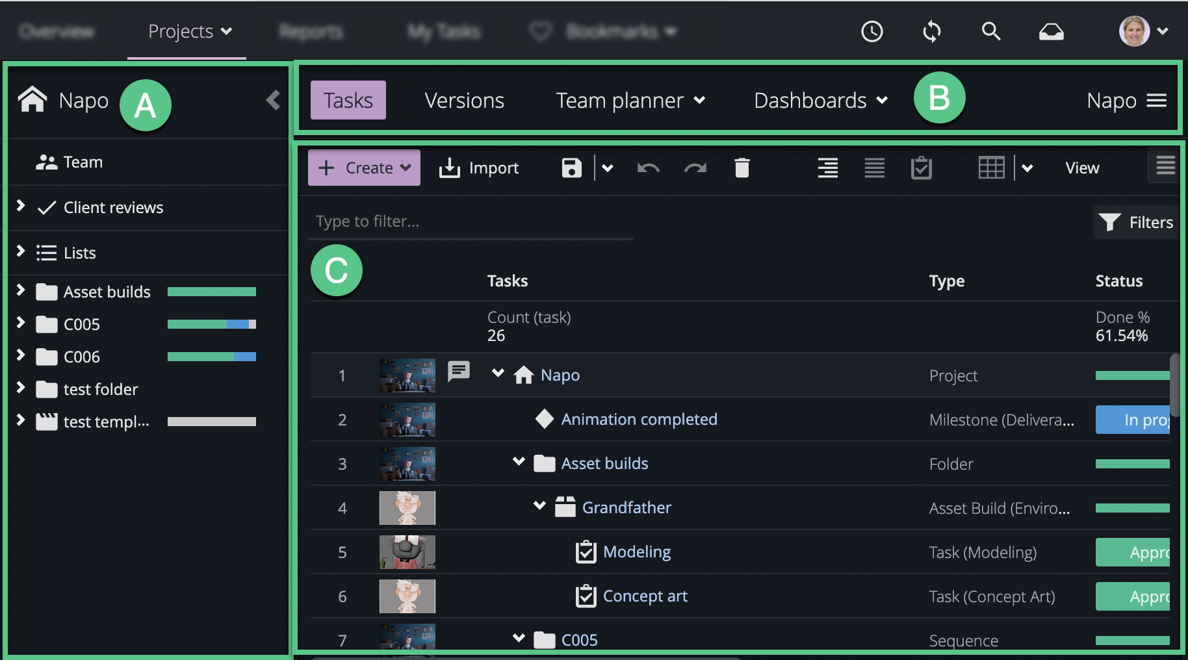Switch to the Versions tab
This screenshot has width=1188, height=660.
[x=463, y=100]
